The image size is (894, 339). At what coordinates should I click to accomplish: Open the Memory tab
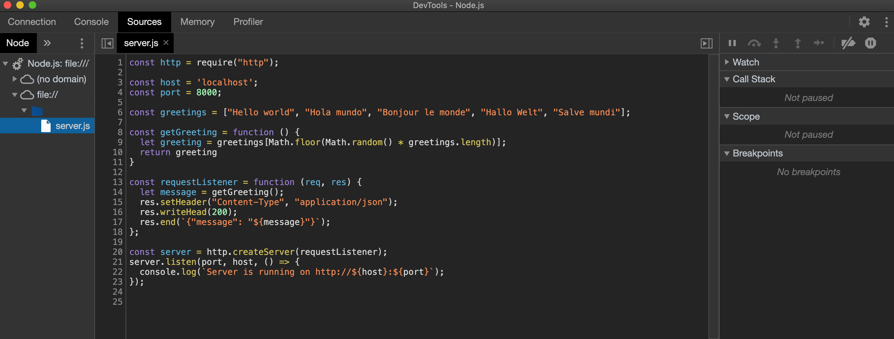pyautogui.click(x=197, y=22)
